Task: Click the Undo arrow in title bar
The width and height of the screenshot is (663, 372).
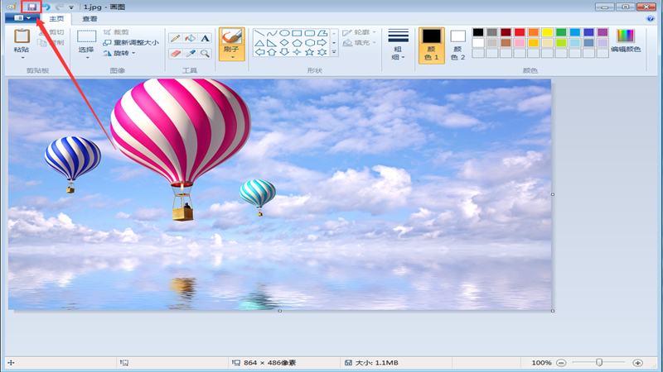Action: coord(48,7)
